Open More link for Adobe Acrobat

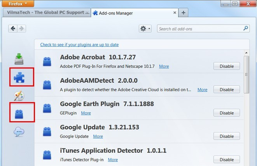[x=164, y=66]
